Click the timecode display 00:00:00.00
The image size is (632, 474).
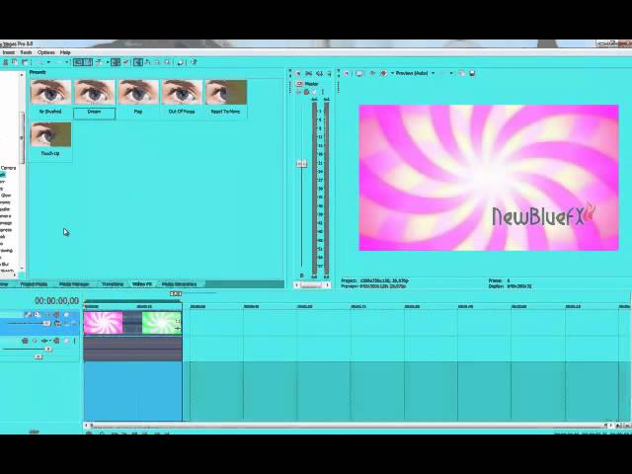pyautogui.click(x=57, y=300)
